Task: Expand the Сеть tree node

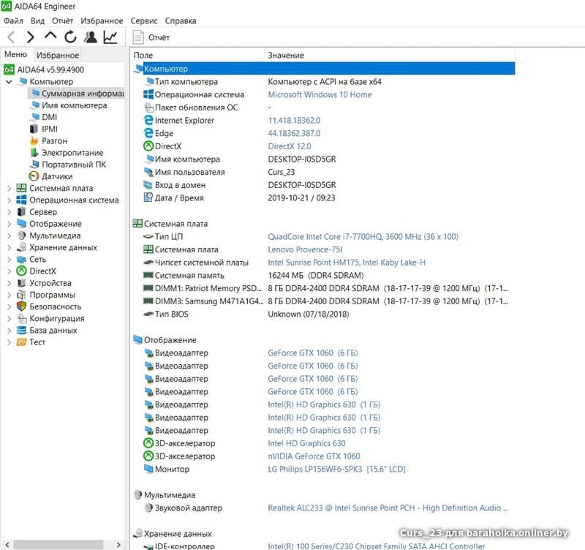Action: [x=9, y=260]
